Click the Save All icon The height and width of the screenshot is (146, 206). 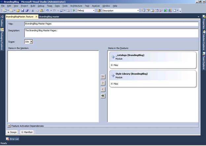click(x=27, y=11)
